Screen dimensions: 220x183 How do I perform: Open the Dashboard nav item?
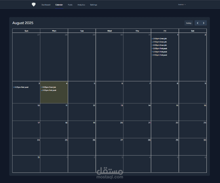pos(46,5)
